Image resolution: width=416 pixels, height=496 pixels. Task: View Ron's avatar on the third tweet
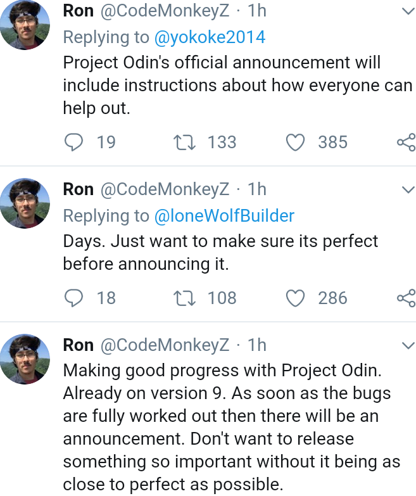(25, 359)
